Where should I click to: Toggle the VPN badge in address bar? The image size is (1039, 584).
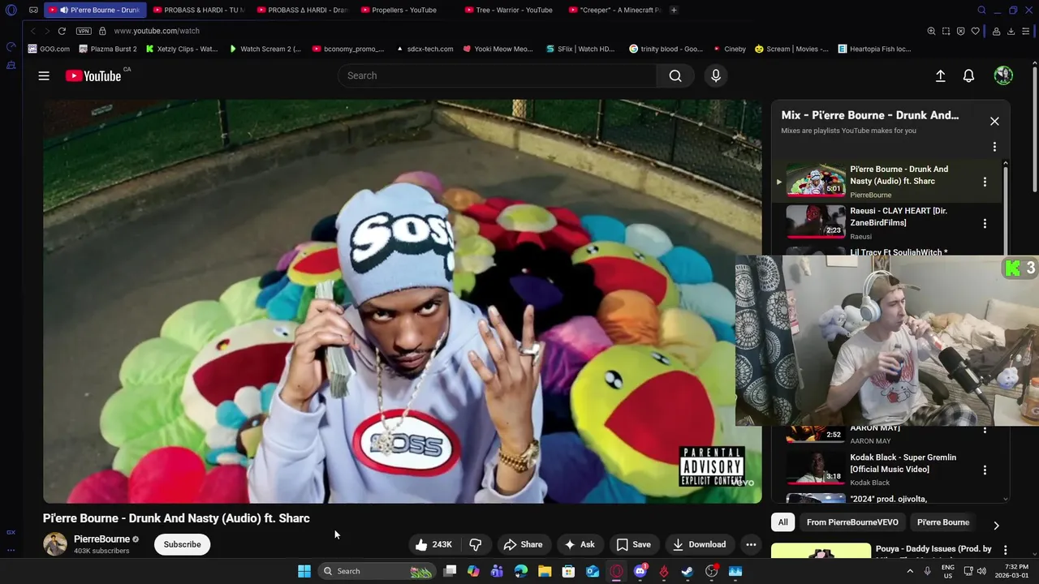coord(84,31)
